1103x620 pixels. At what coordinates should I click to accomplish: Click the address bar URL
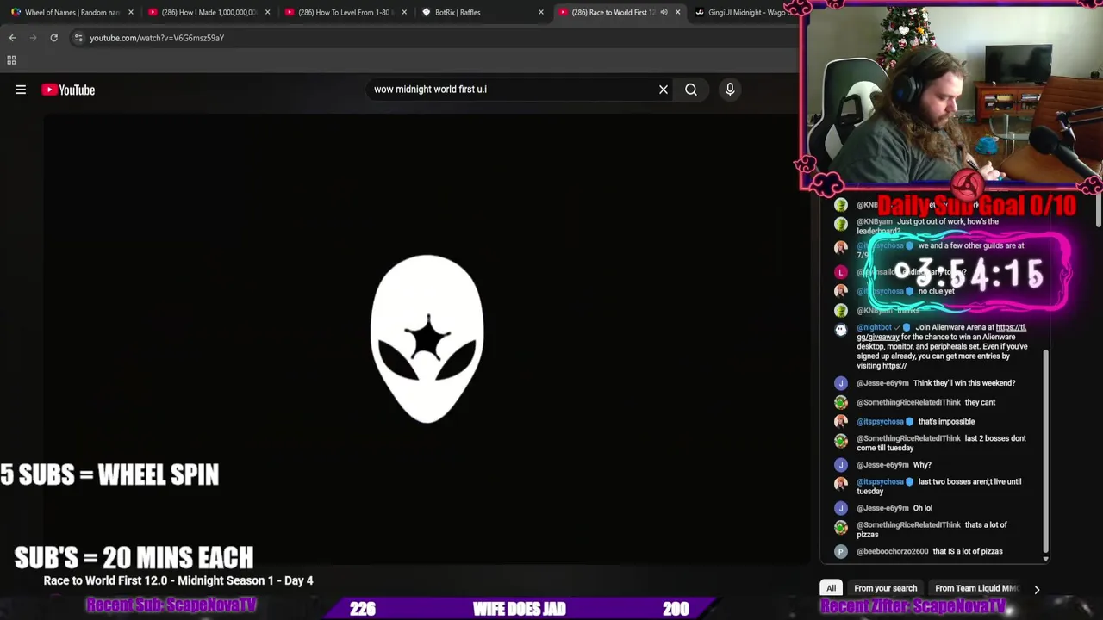coord(157,38)
